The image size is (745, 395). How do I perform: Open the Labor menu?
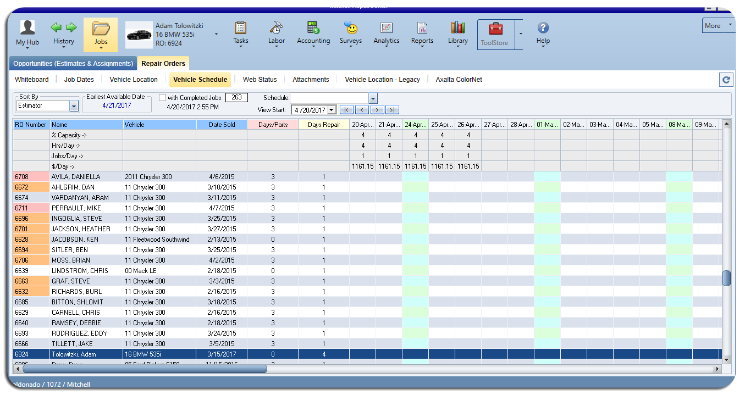pyautogui.click(x=277, y=33)
